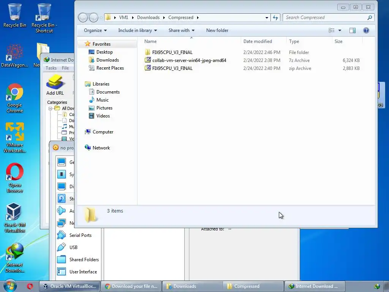The height and width of the screenshot is (292, 389).
Task: Open the Recycle Bin - Shortcut desktop icon
Action: point(44,18)
